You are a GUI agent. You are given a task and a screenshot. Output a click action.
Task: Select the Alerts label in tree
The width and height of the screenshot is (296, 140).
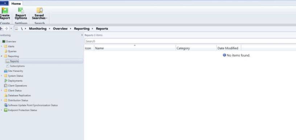point(11,46)
